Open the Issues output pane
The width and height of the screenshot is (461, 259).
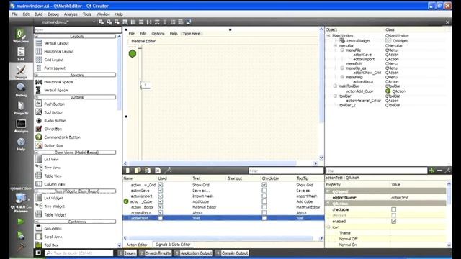click(x=127, y=253)
